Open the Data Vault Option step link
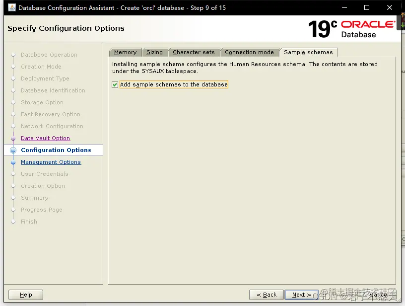 click(46, 138)
